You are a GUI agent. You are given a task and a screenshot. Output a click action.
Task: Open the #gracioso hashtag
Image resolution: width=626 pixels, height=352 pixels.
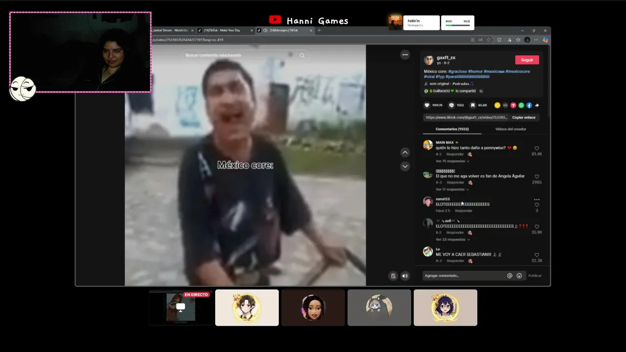coord(457,71)
